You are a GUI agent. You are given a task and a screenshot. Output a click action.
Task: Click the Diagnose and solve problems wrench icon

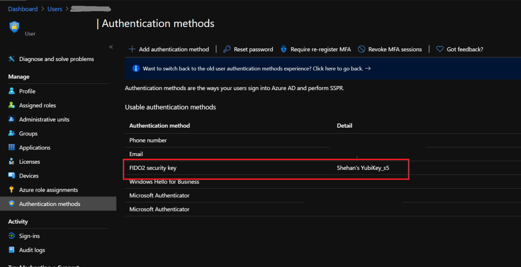(x=12, y=59)
